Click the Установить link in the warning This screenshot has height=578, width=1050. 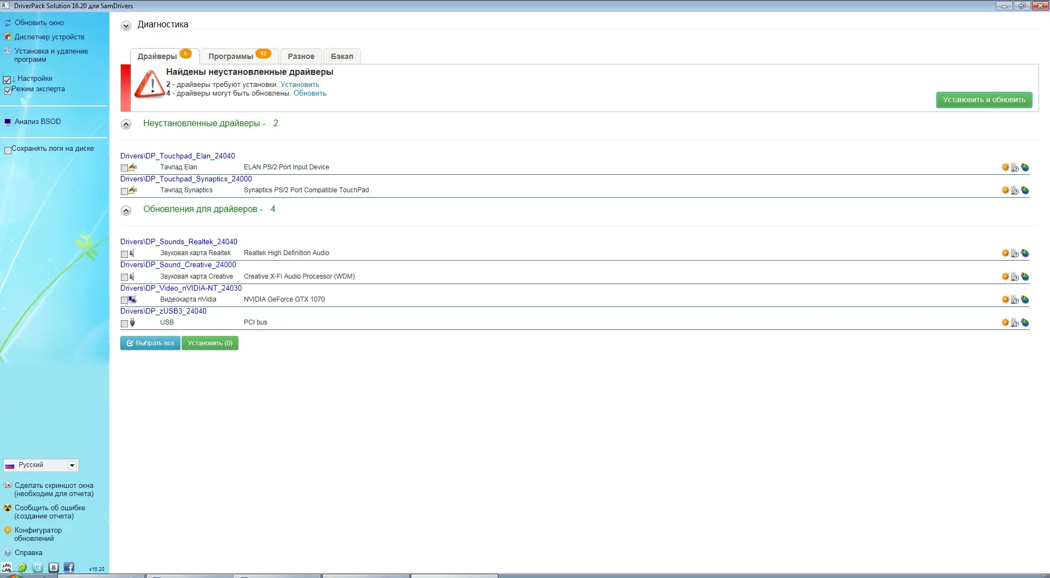point(300,85)
